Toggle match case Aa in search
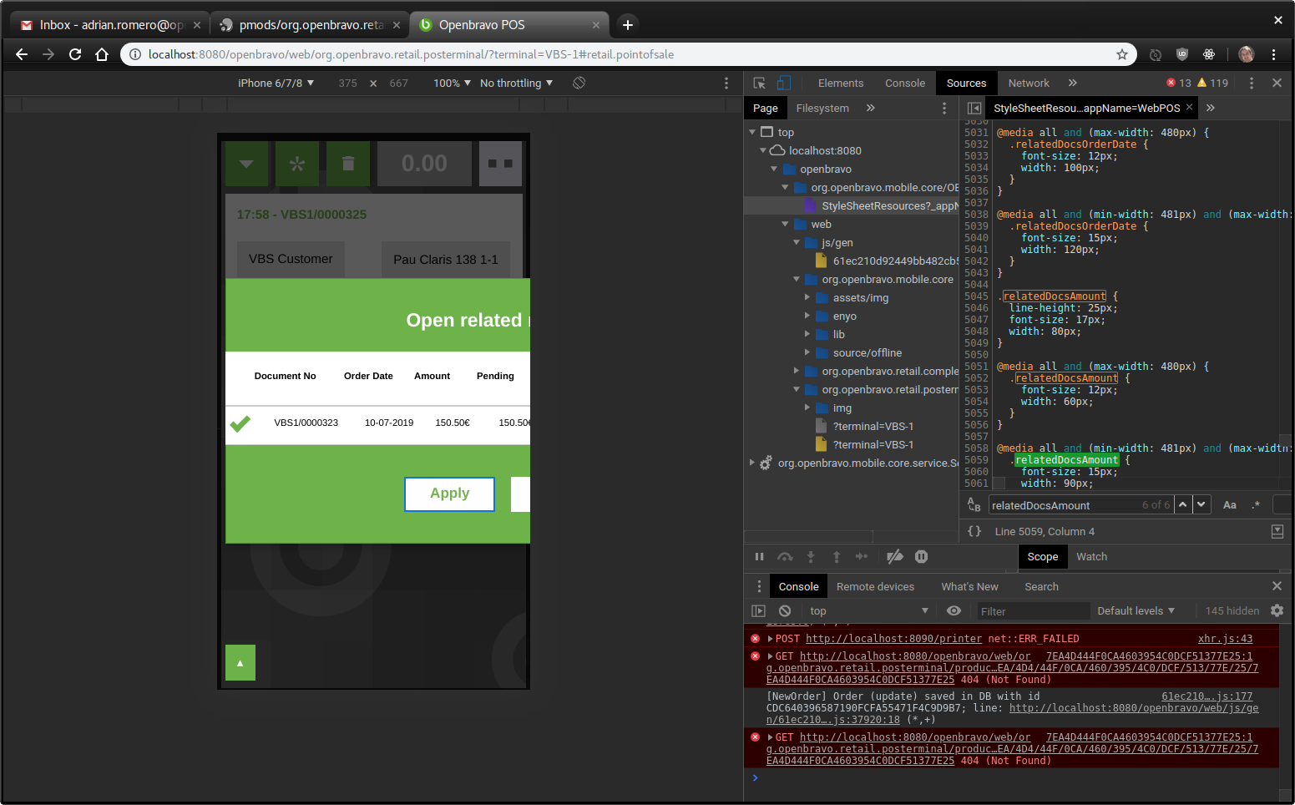 pyautogui.click(x=1229, y=505)
